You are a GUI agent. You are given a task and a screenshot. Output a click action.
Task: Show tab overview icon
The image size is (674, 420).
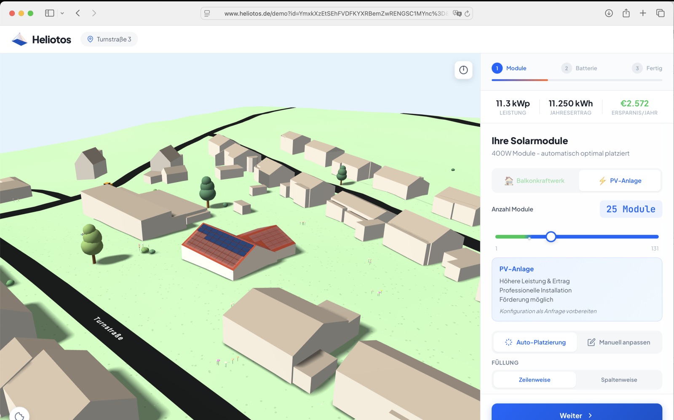660,13
